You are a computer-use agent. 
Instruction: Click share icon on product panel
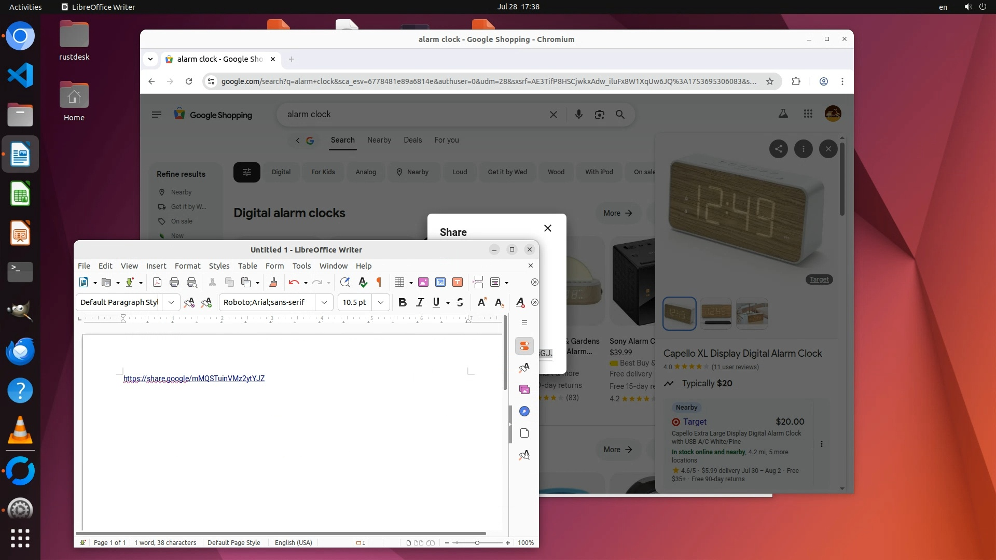click(x=778, y=149)
